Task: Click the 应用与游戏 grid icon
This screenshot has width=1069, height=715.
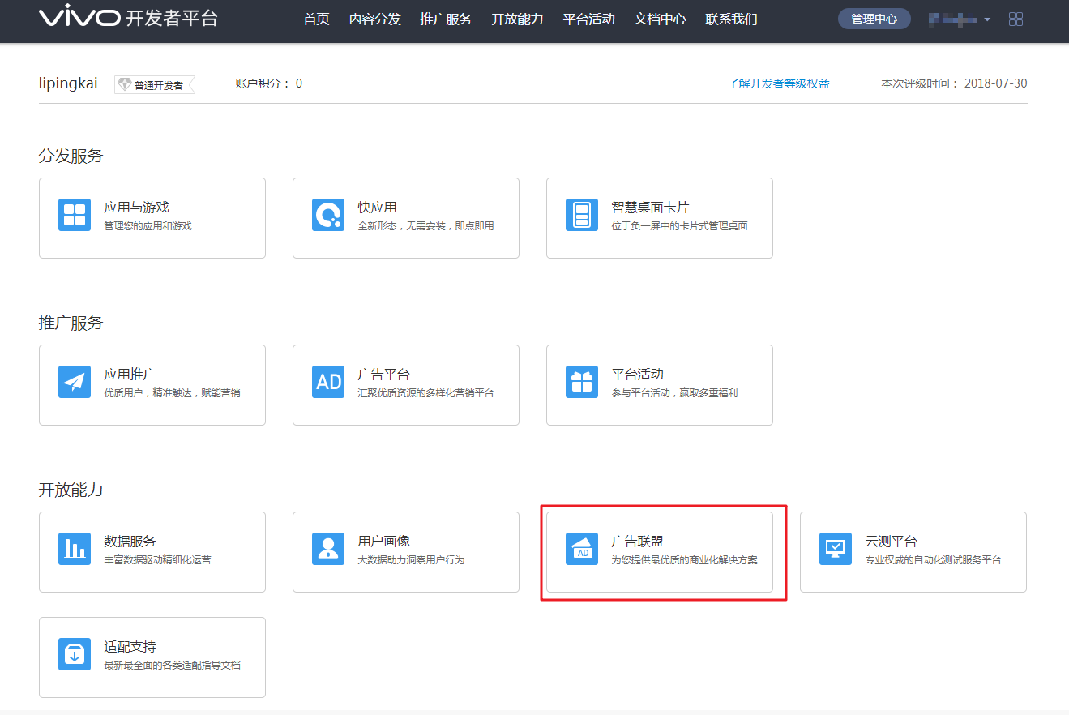Action: (75, 215)
